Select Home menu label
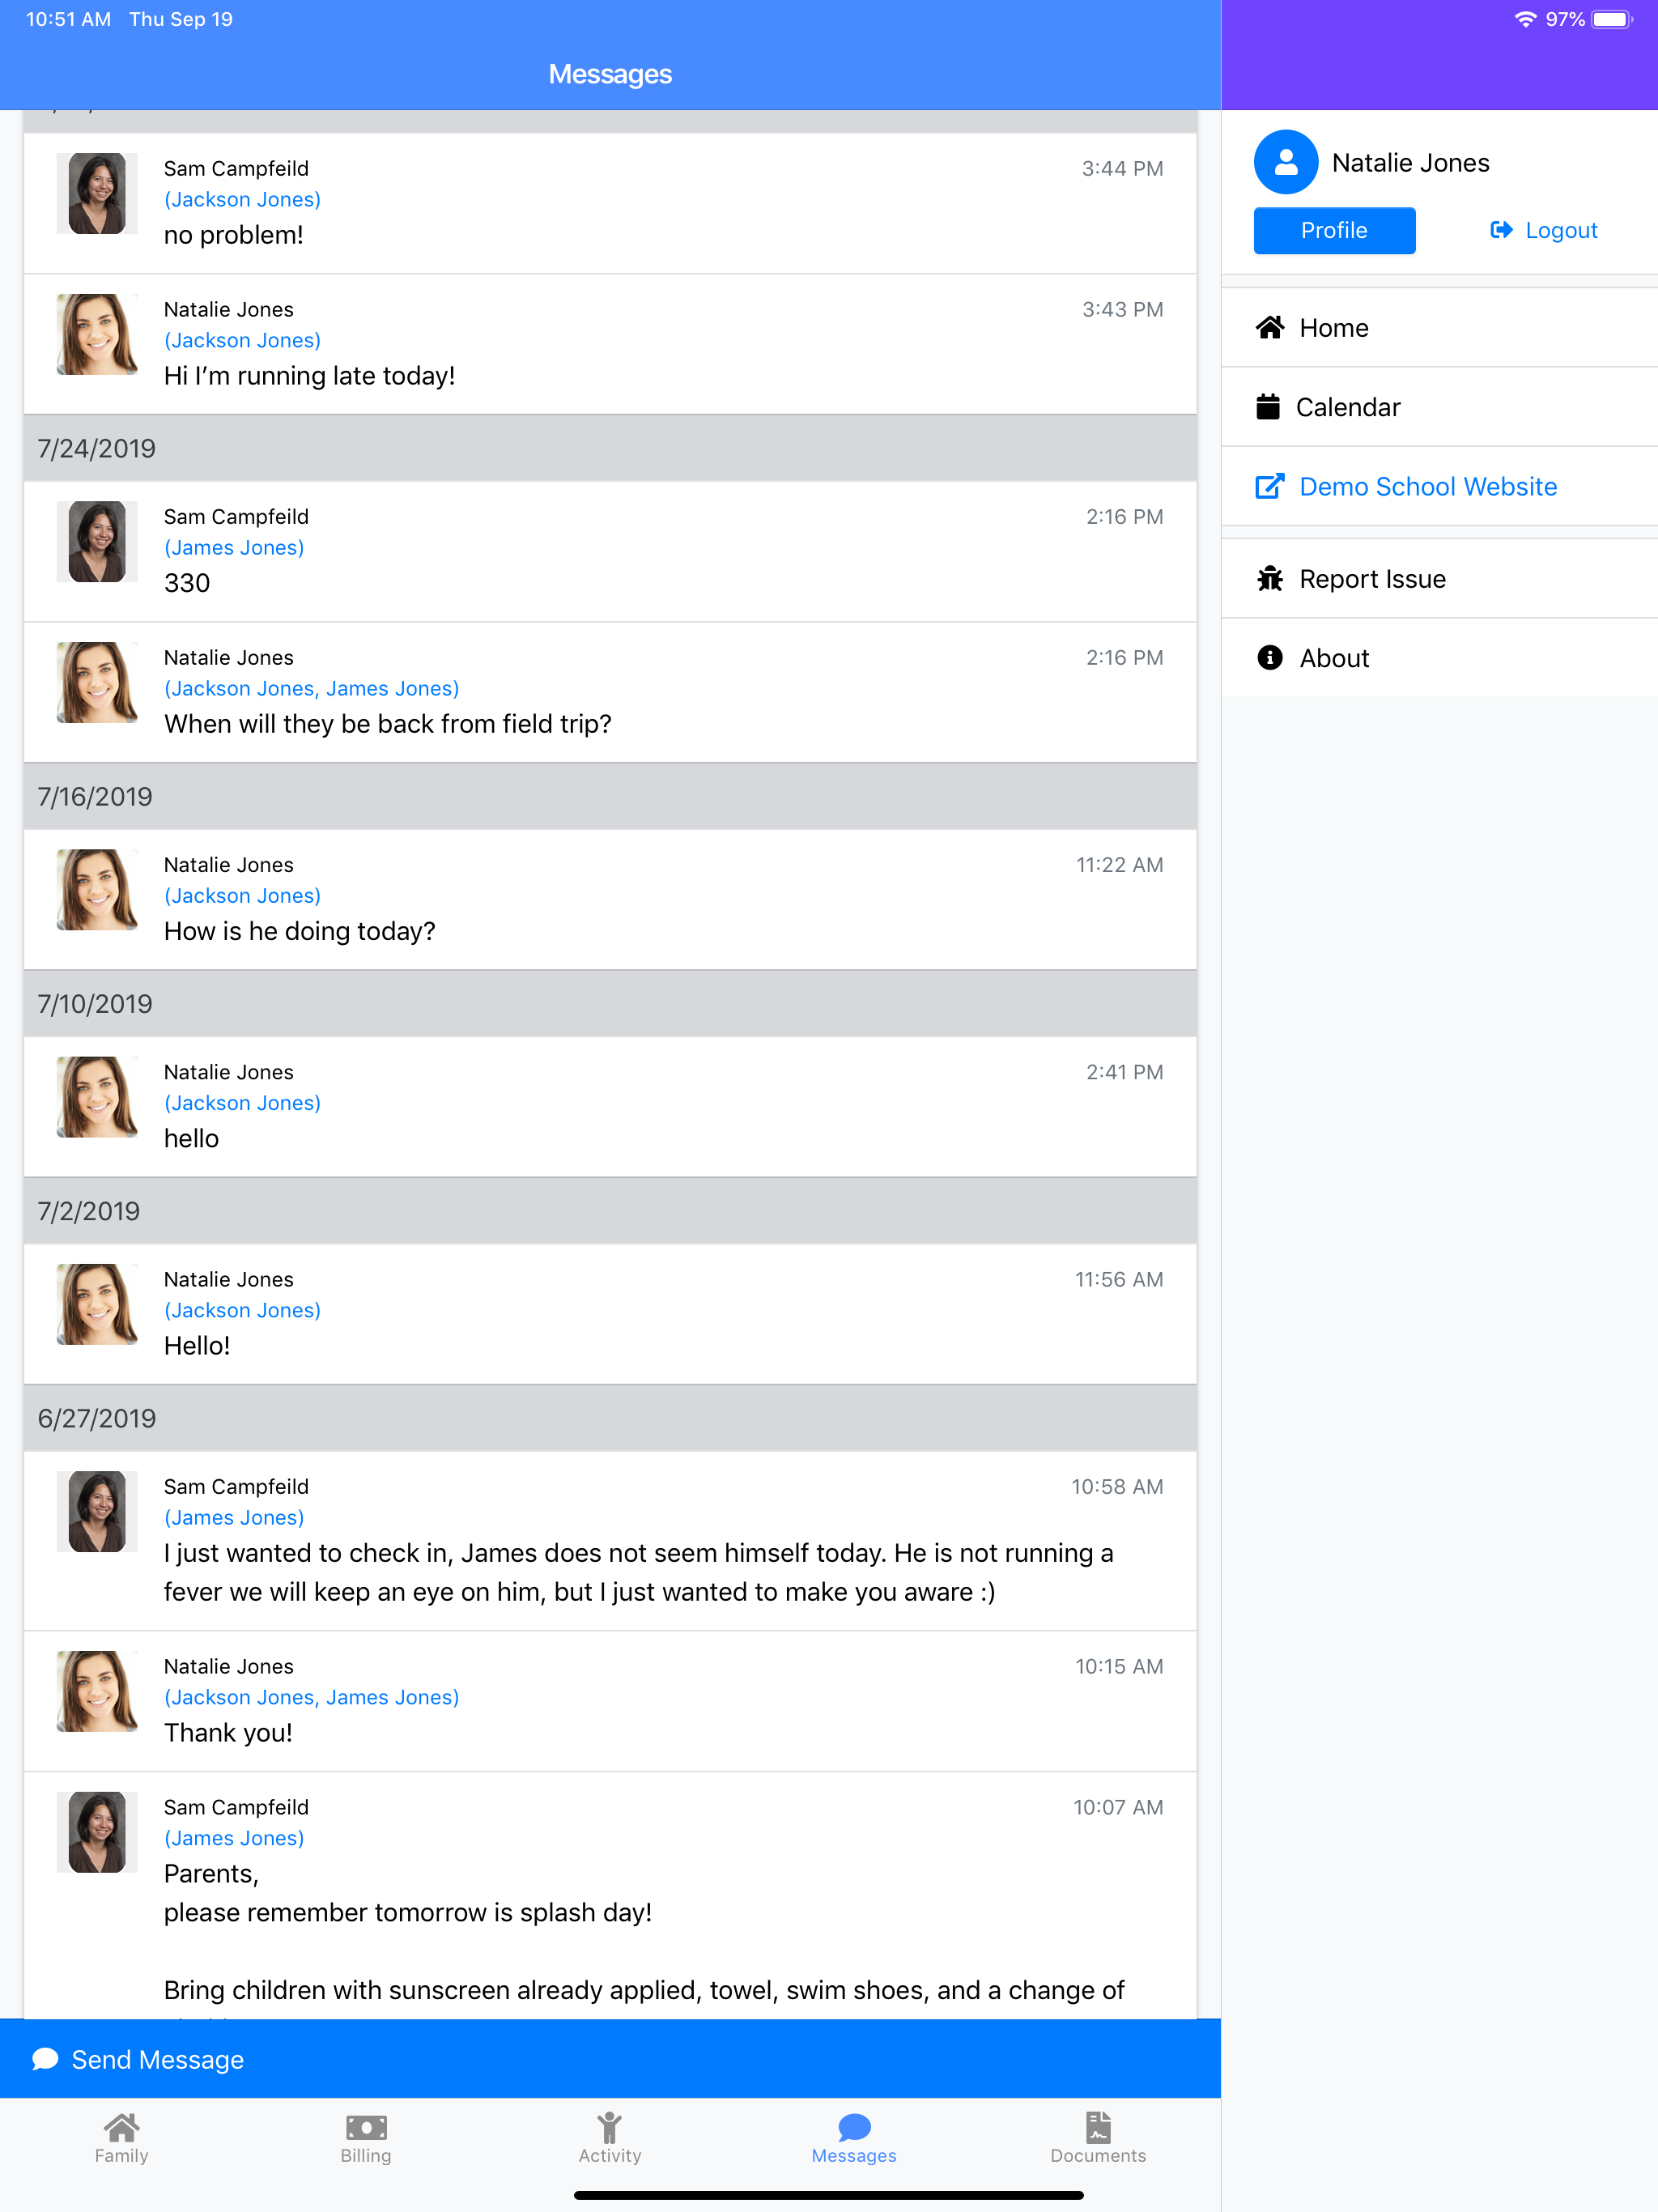 [x=1334, y=328]
